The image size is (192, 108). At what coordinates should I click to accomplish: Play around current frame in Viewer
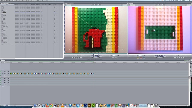pyautogui.click(x=98, y=56)
